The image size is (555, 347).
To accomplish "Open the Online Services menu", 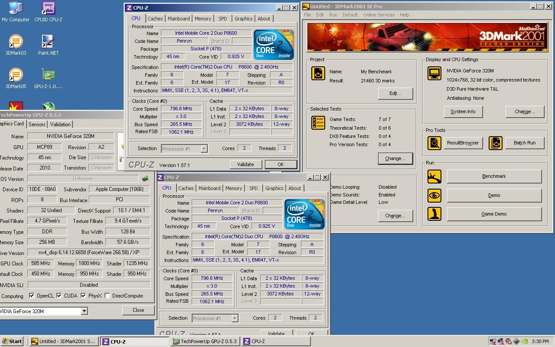I will pos(379,15).
